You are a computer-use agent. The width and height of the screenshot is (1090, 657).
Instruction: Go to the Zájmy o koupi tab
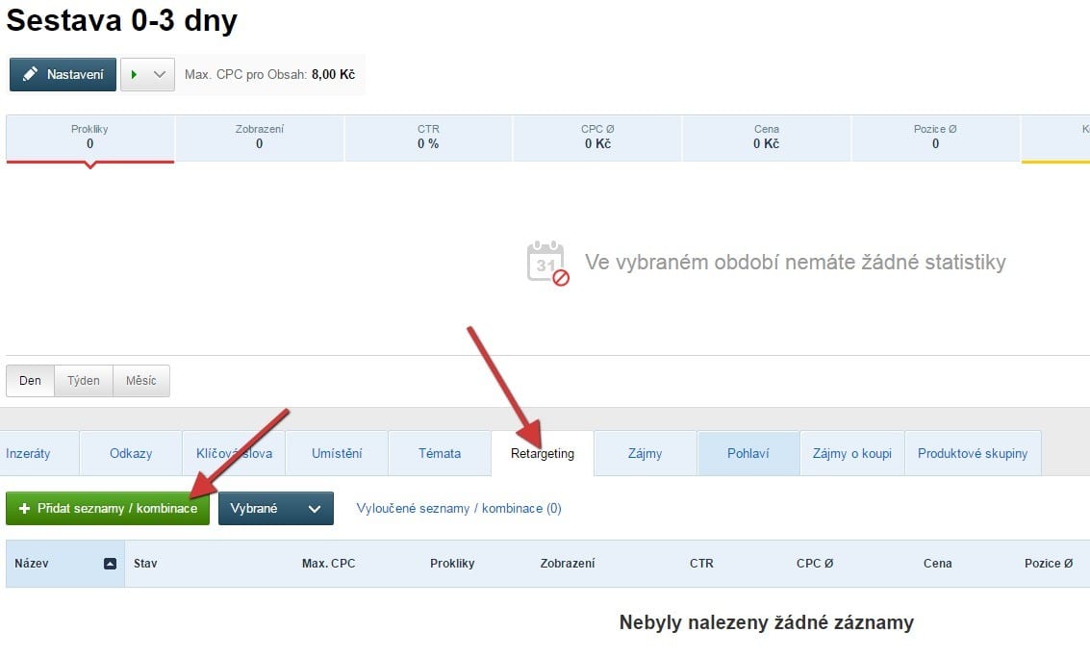tap(851, 453)
